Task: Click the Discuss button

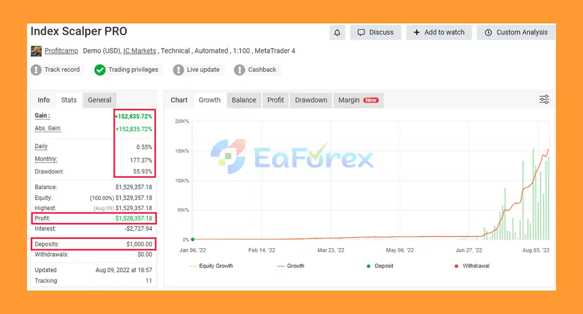Action: [x=376, y=32]
